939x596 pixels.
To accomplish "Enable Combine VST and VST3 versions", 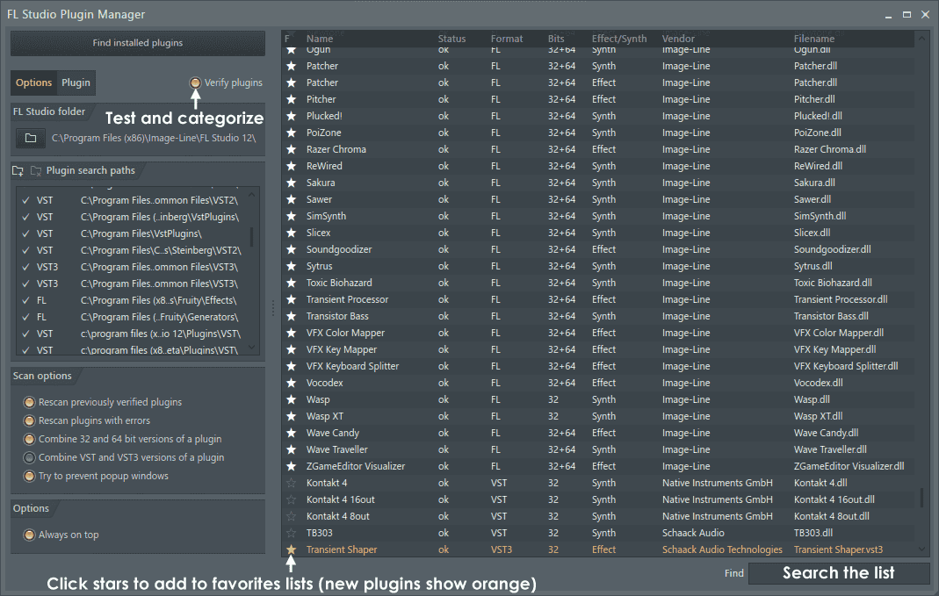I will tap(29, 458).
